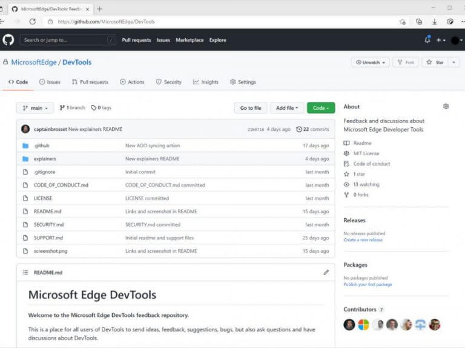
Task: Open the CODE_OF_CONDUCT.md file
Action: pyautogui.click(x=61, y=185)
